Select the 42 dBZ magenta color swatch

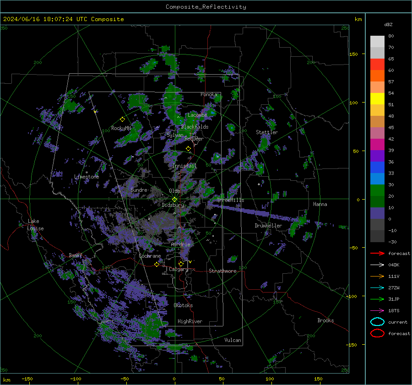pos(377,144)
